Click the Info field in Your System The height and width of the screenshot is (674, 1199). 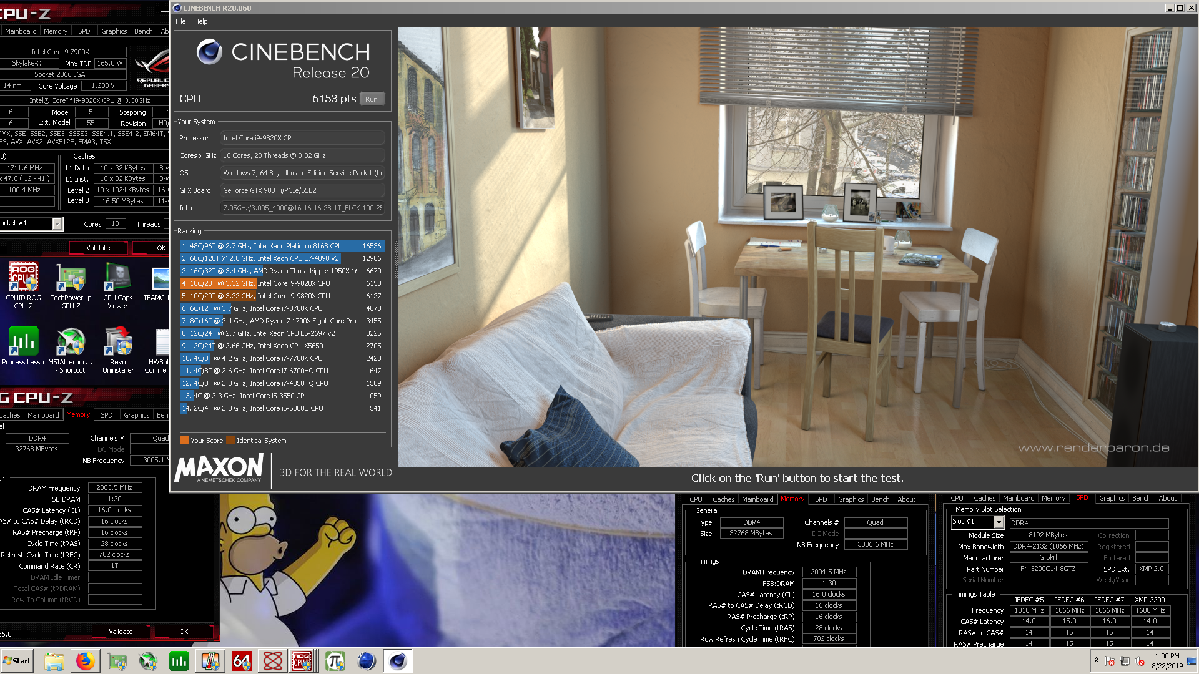(x=302, y=208)
